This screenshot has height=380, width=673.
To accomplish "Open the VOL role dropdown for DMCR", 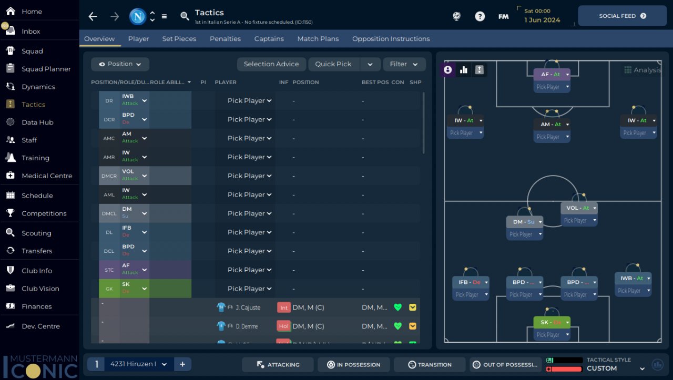I will pyautogui.click(x=145, y=176).
